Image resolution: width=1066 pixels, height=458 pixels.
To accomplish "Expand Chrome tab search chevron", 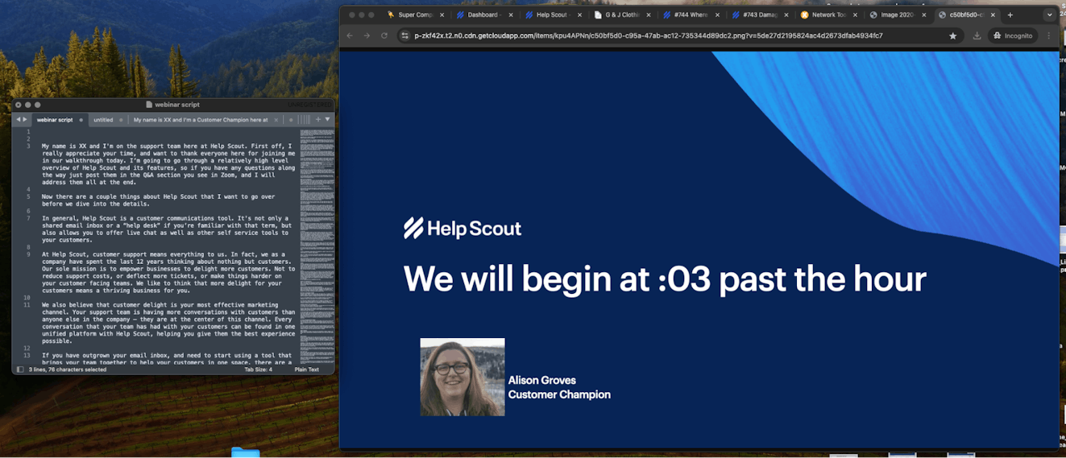I will tap(1049, 14).
